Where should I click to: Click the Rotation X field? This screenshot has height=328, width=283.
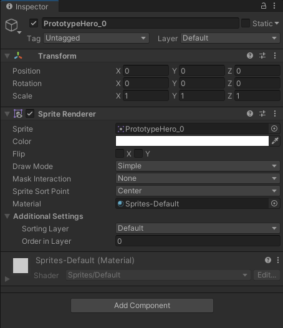[x=146, y=84]
